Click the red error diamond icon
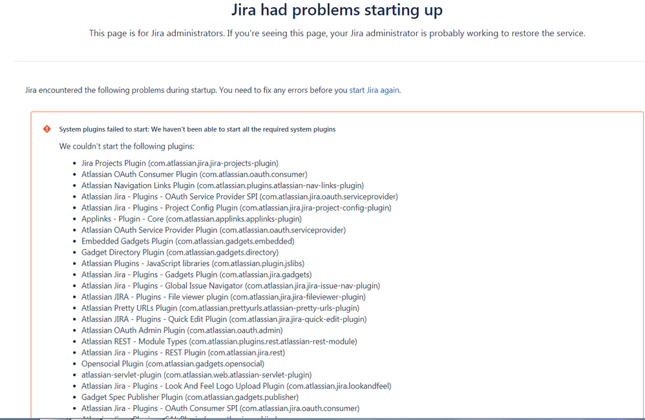Image resolution: width=645 pixels, height=420 pixels. 47,129
